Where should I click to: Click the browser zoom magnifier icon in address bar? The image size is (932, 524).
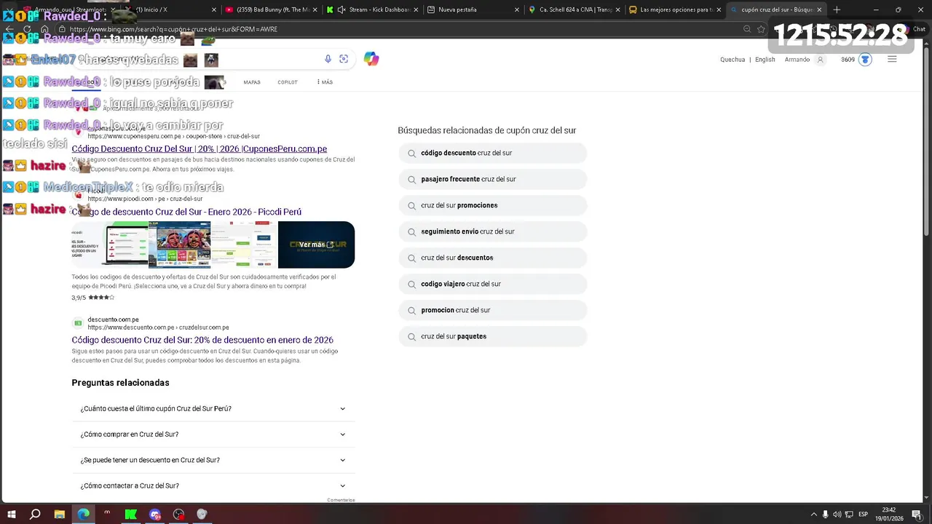747,29
